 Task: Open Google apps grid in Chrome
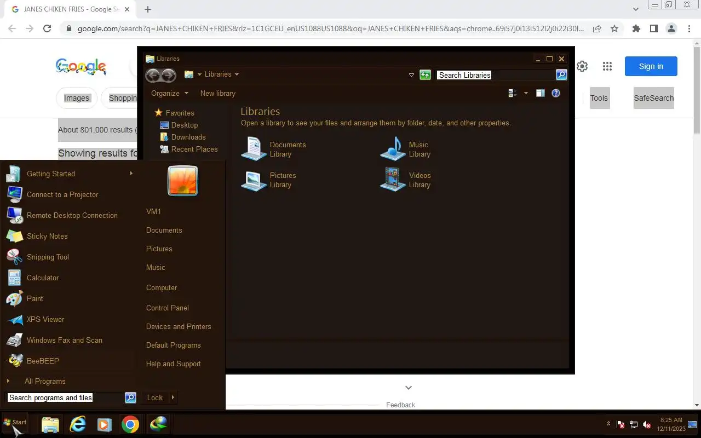tap(607, 66)
